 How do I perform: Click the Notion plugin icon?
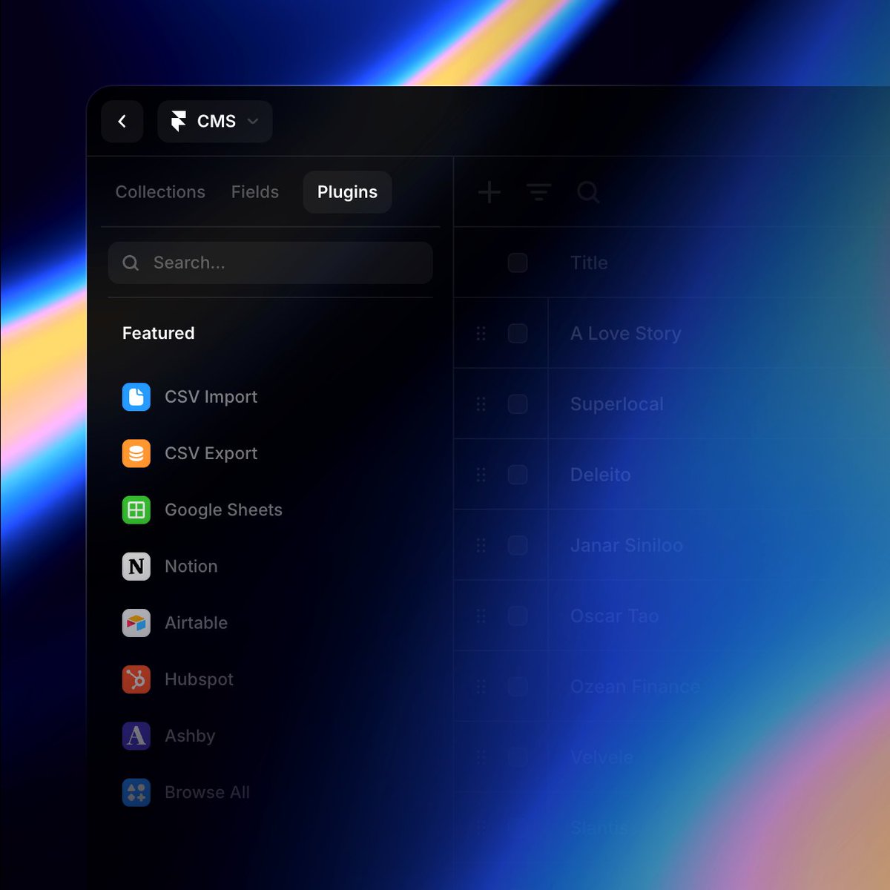[x=136, y=567]
